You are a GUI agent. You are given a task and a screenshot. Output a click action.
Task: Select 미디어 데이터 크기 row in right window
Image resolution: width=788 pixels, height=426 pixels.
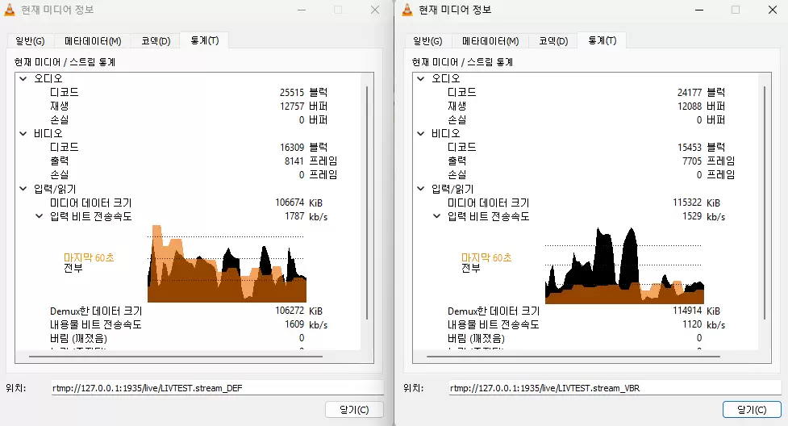[586, 203]
